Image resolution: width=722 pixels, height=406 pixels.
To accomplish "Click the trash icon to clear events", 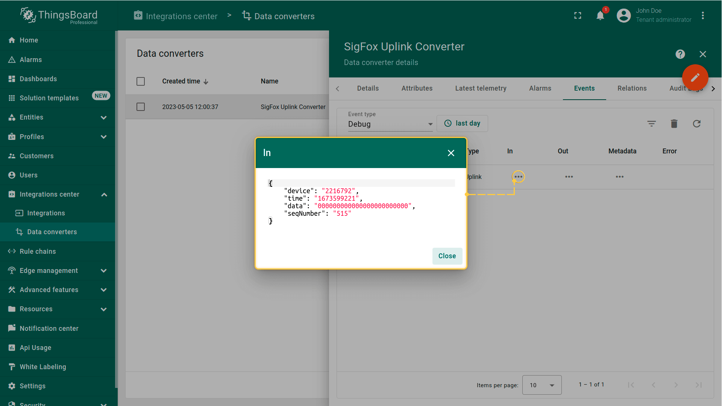I will click(x=674, y=124).
